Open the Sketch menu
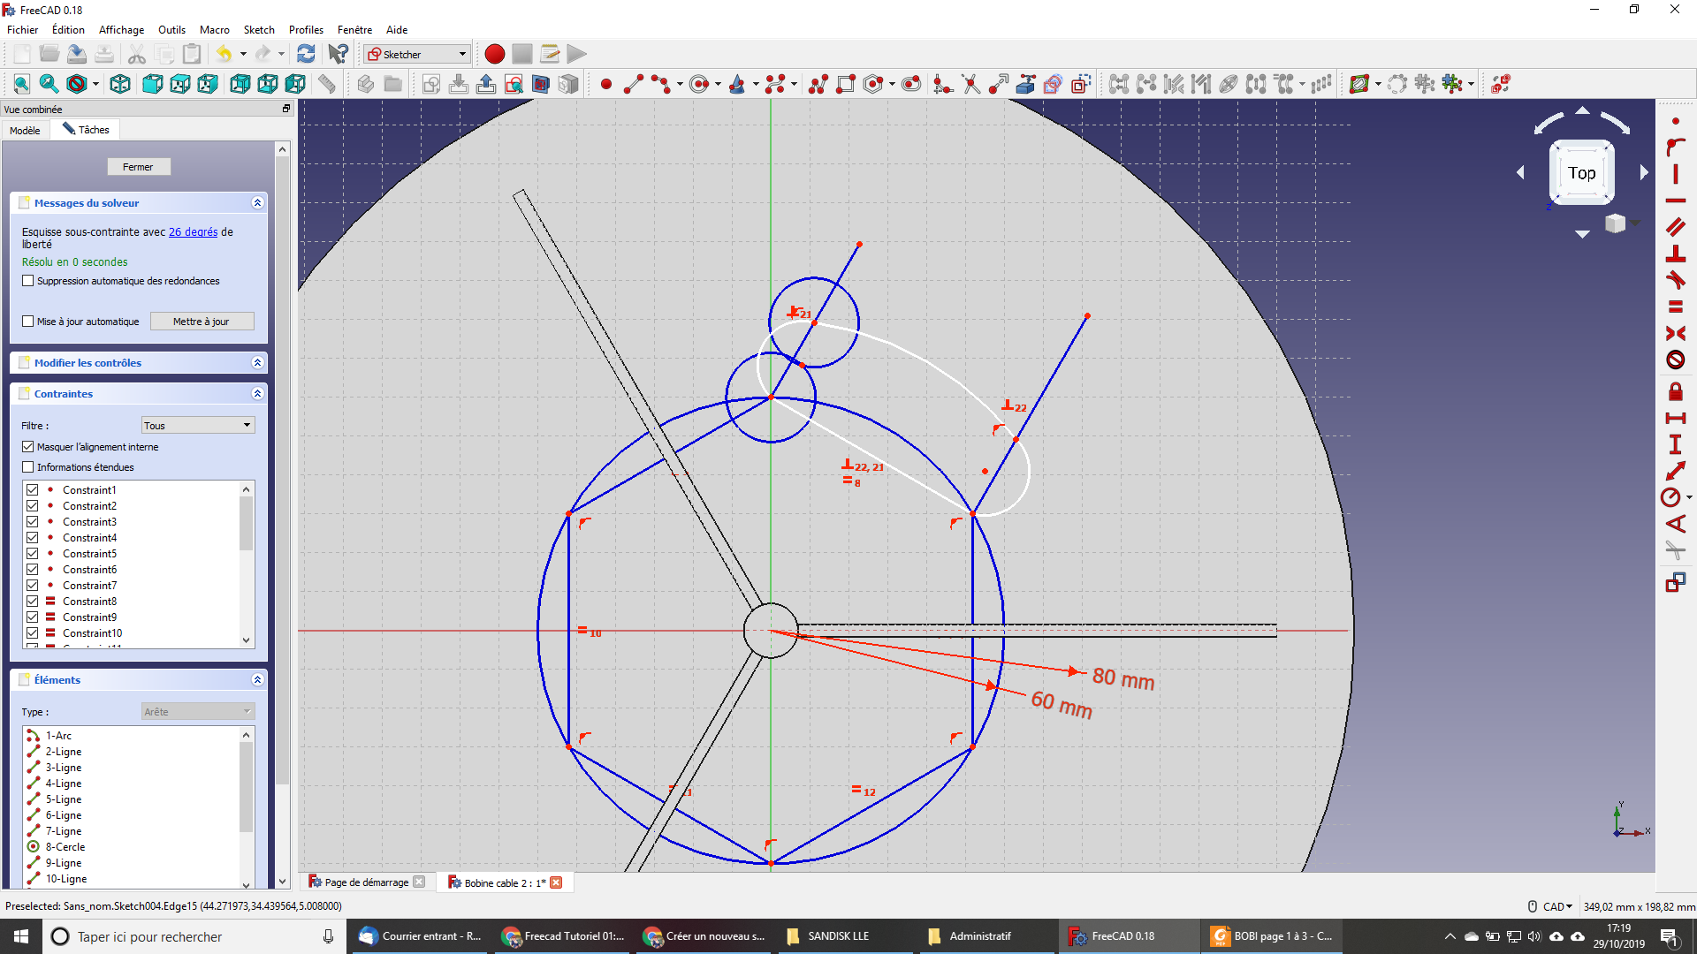The width and height of the screenshot is (1697, 954). coord(258,29)
